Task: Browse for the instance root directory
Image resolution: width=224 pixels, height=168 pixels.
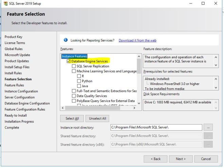Action: (209, 128)
